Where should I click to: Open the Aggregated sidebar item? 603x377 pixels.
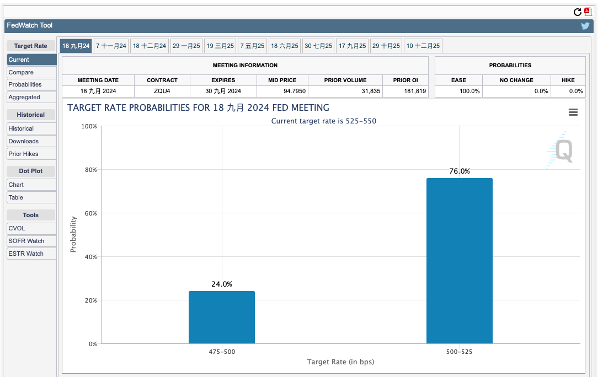[x=31, y=98]
